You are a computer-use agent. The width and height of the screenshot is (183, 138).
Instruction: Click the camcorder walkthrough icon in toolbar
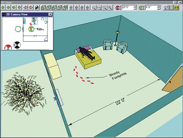click(37, 7)
